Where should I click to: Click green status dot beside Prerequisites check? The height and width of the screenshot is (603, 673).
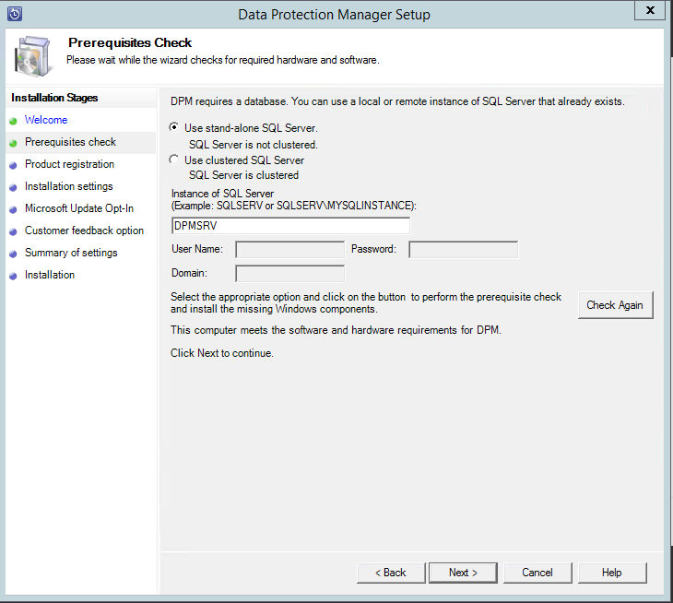[x=13, y=143]
